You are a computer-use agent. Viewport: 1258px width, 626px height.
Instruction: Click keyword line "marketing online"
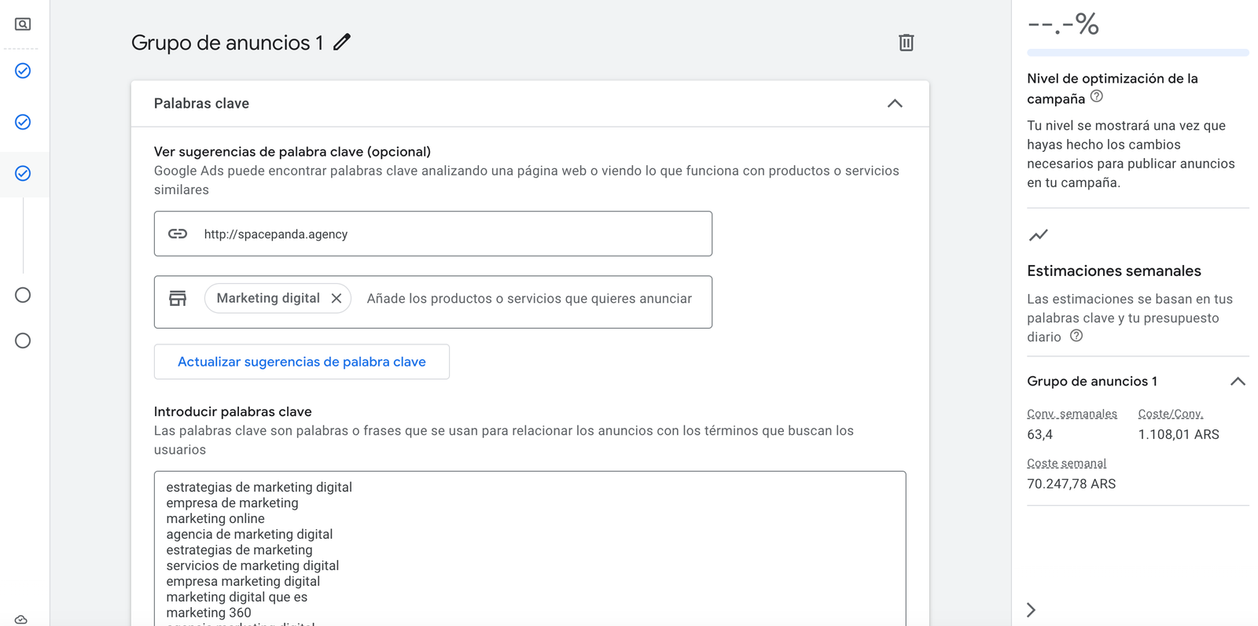coord(215,519)
